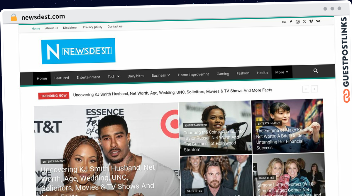
Task: Open the About us page
Action: tap(52, 28)
